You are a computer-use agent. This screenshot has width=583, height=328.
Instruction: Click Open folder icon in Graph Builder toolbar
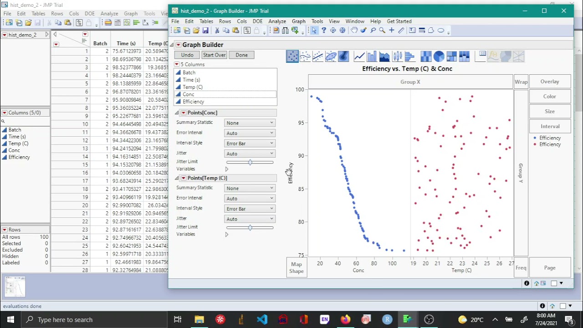(196, 31)
